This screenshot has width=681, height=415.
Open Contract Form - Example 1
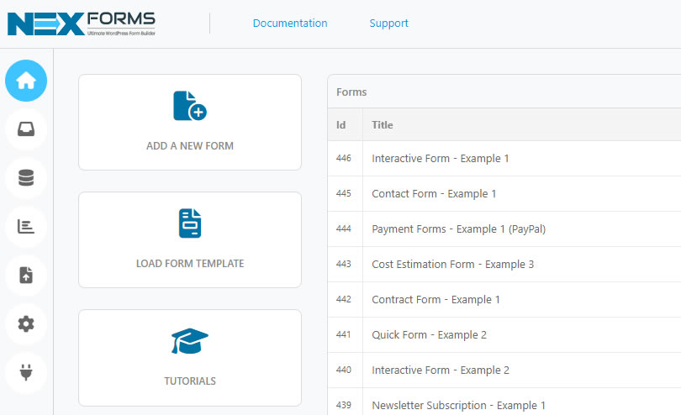pos(436,300)
